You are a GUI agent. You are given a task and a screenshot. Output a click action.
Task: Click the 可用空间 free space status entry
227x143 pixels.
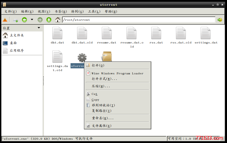tap(193, 139)
